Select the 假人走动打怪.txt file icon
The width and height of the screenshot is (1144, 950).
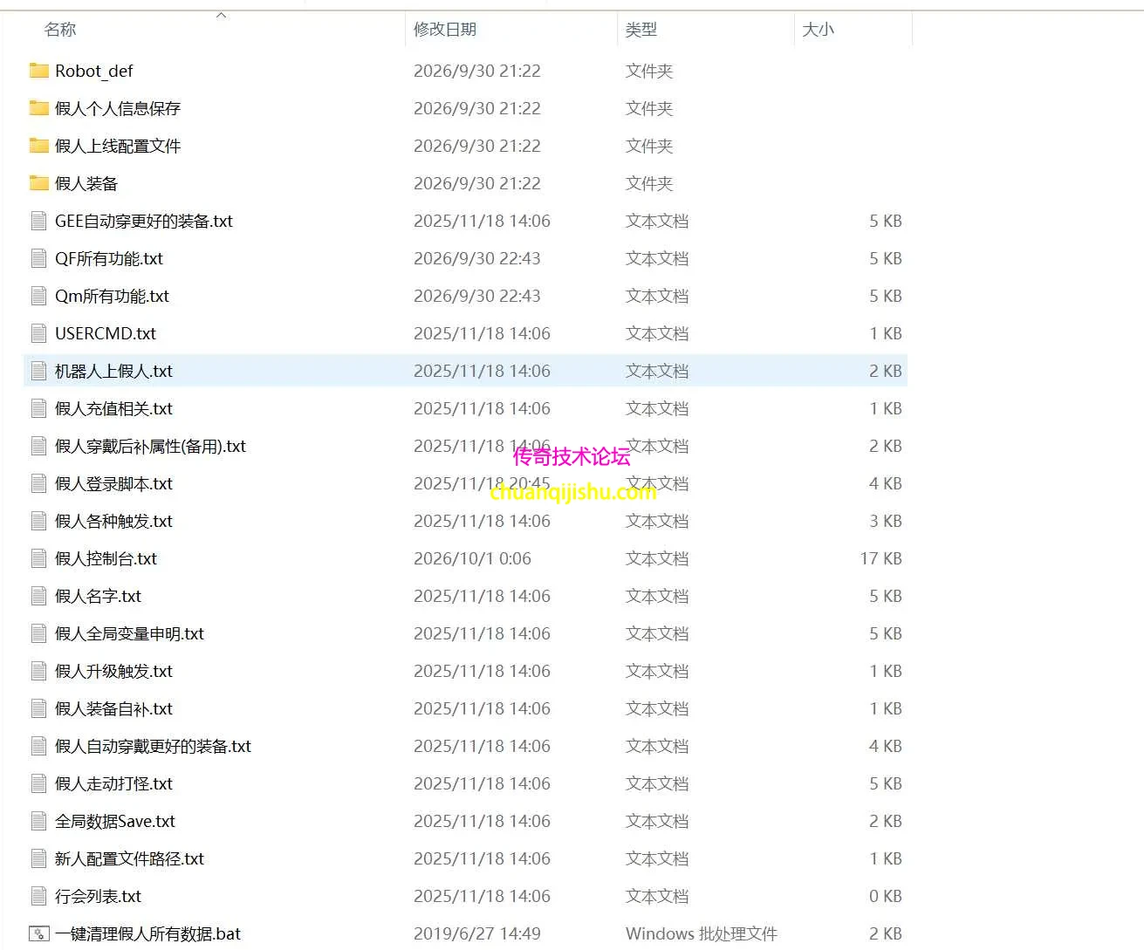click(x=38, y=783)
